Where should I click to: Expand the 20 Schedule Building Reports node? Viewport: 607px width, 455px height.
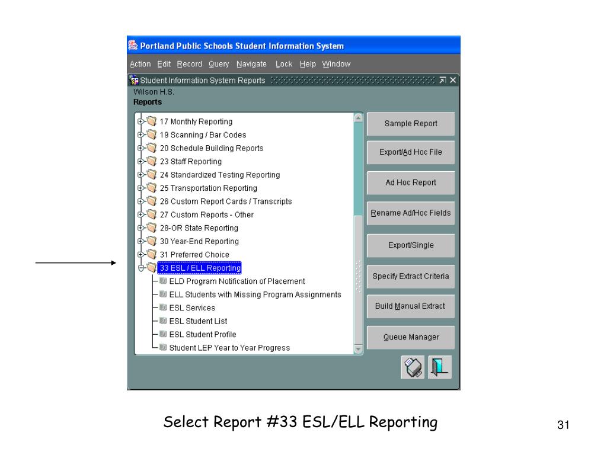pyautogui.click(x=140, y=148)
